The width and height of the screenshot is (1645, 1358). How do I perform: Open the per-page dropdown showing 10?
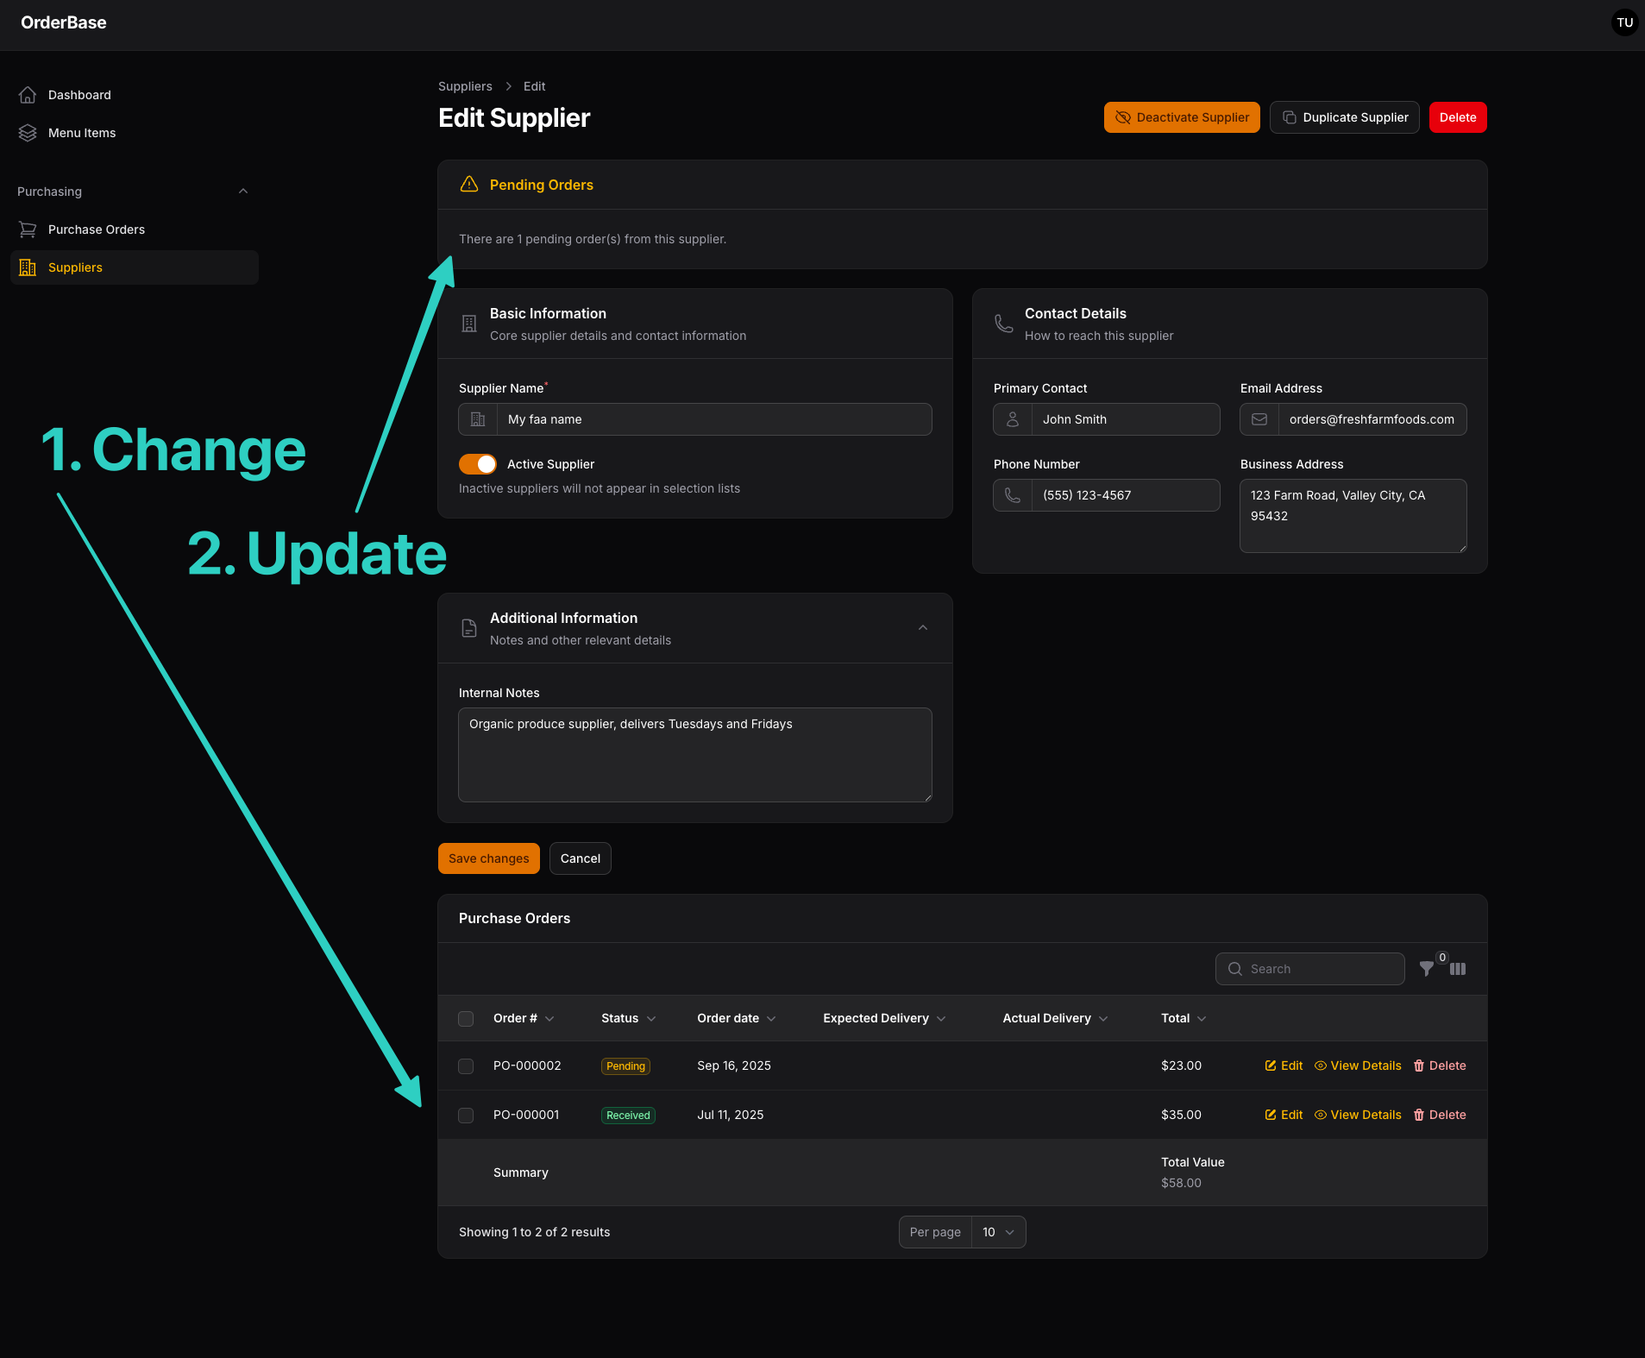click(x=997, y=1232)
